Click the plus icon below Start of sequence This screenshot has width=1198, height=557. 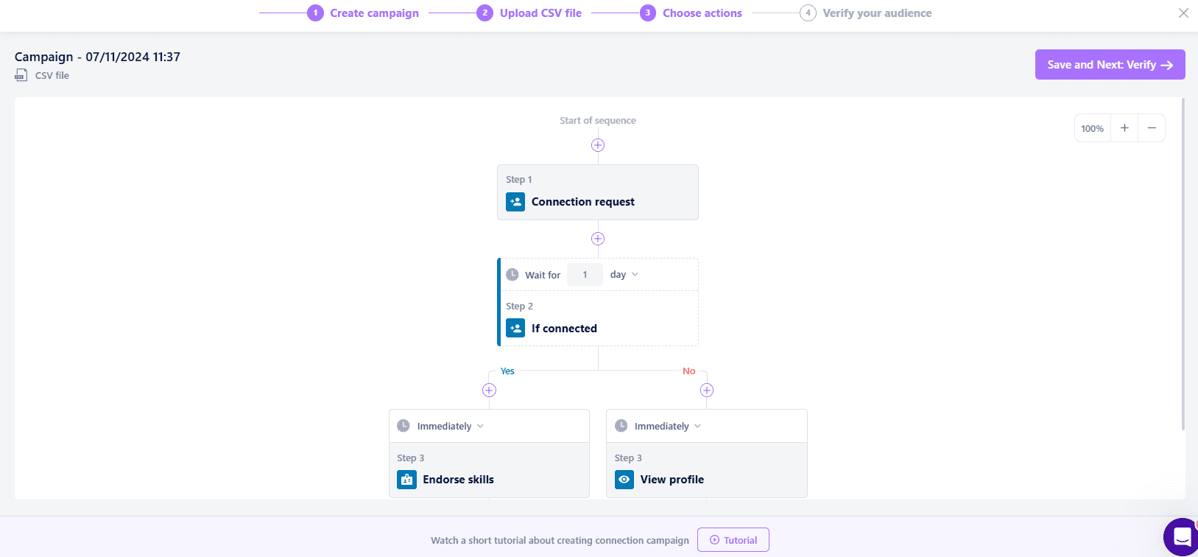[x=598, y=145]
